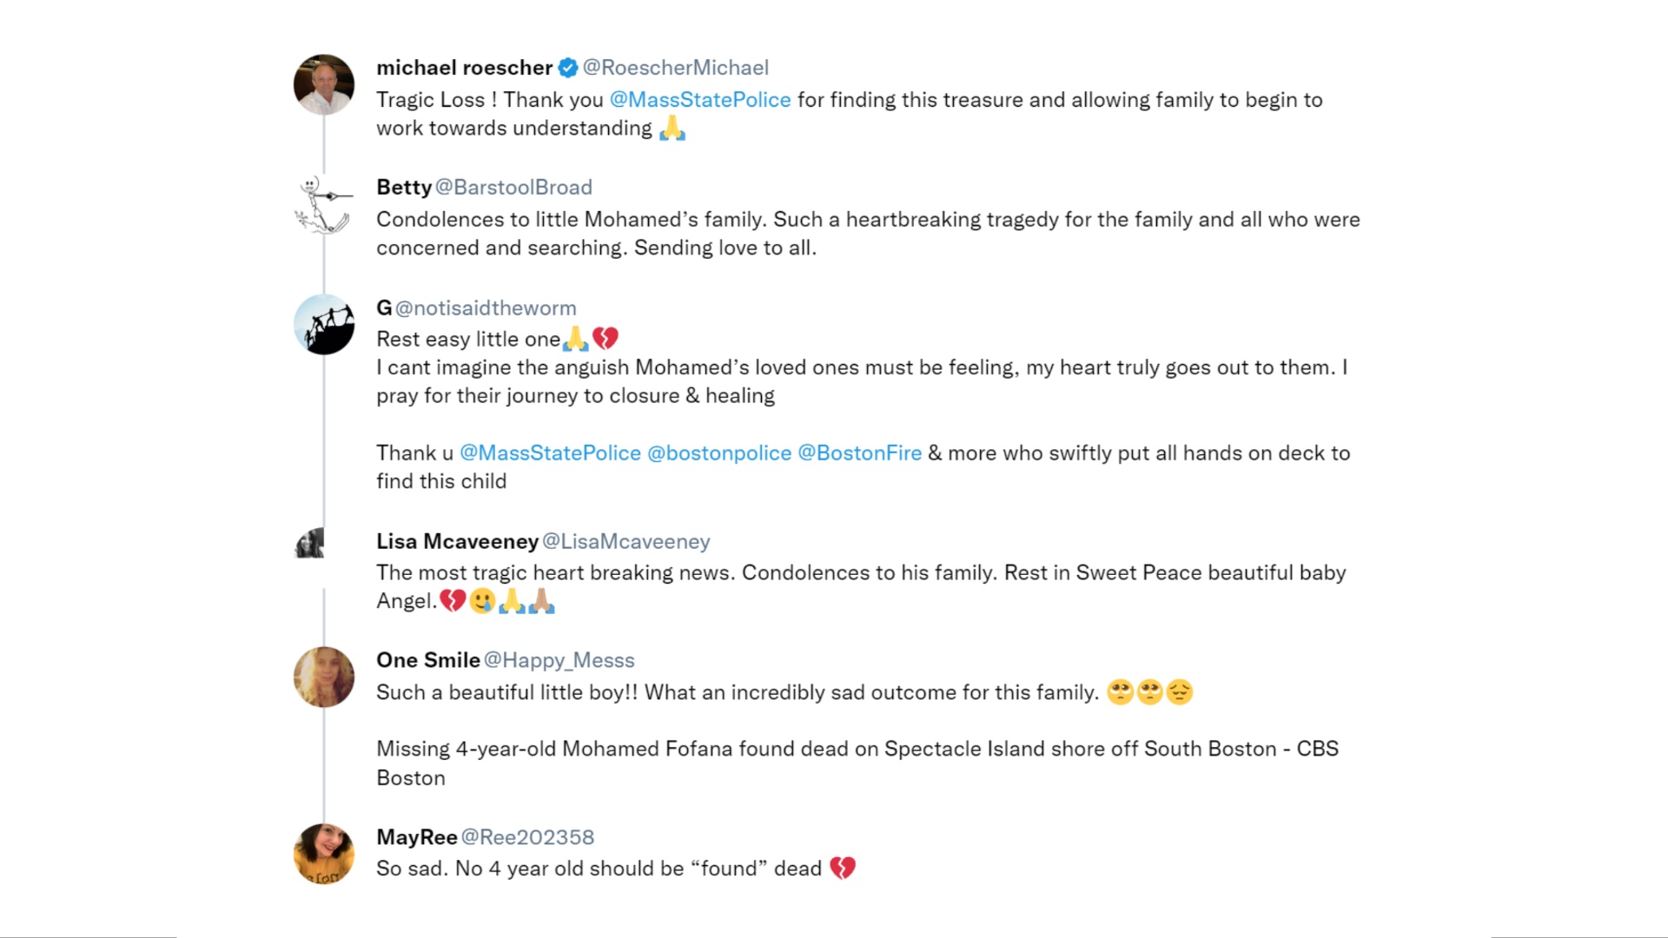Click the verified badge beside michael roescher
The width and height of the screenshot is (1668, 938).
pos(568,68)
